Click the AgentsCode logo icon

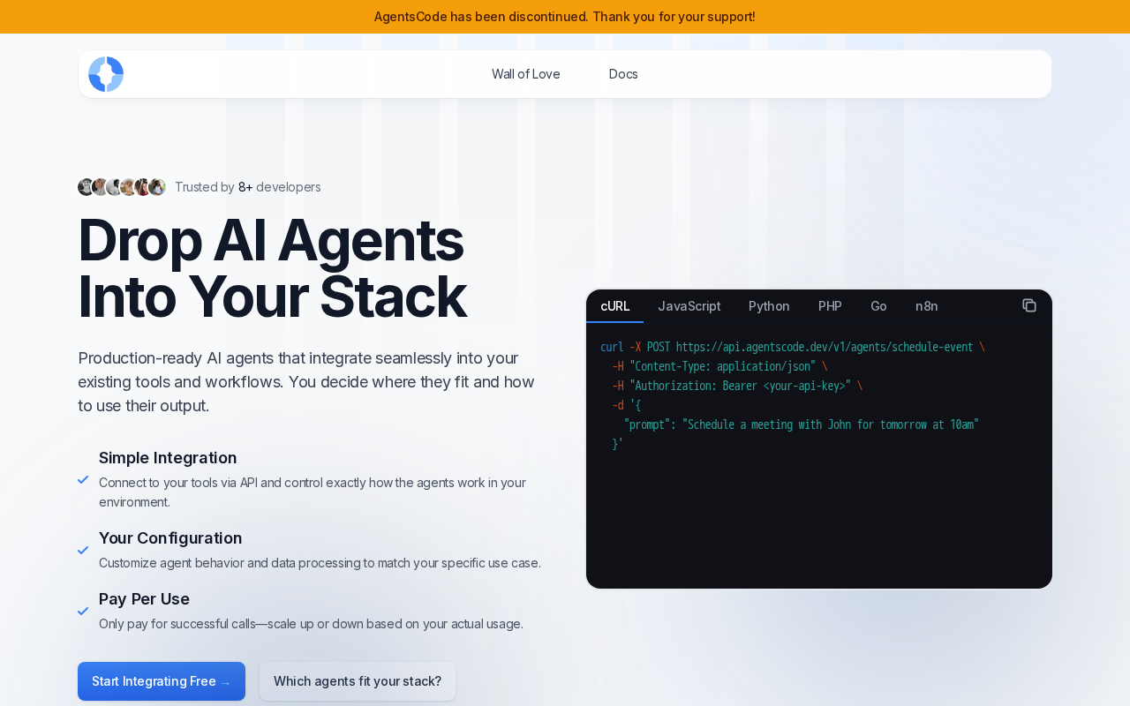tap(106, 74)
